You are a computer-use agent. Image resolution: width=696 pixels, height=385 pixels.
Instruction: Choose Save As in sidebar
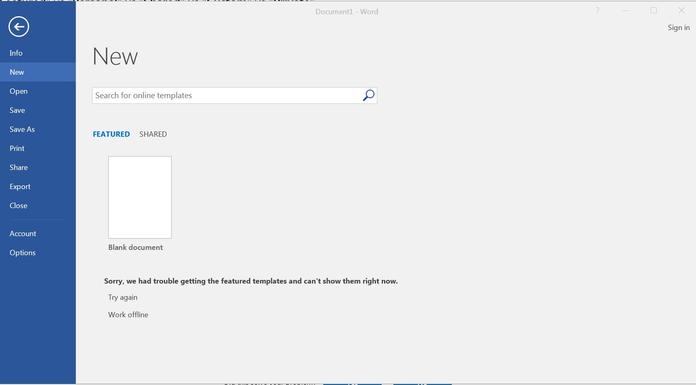38,129
